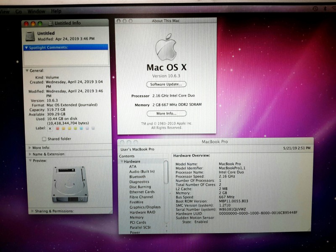336x252 pixels.
Task: Open the Go menu
Action: [18, 11]
